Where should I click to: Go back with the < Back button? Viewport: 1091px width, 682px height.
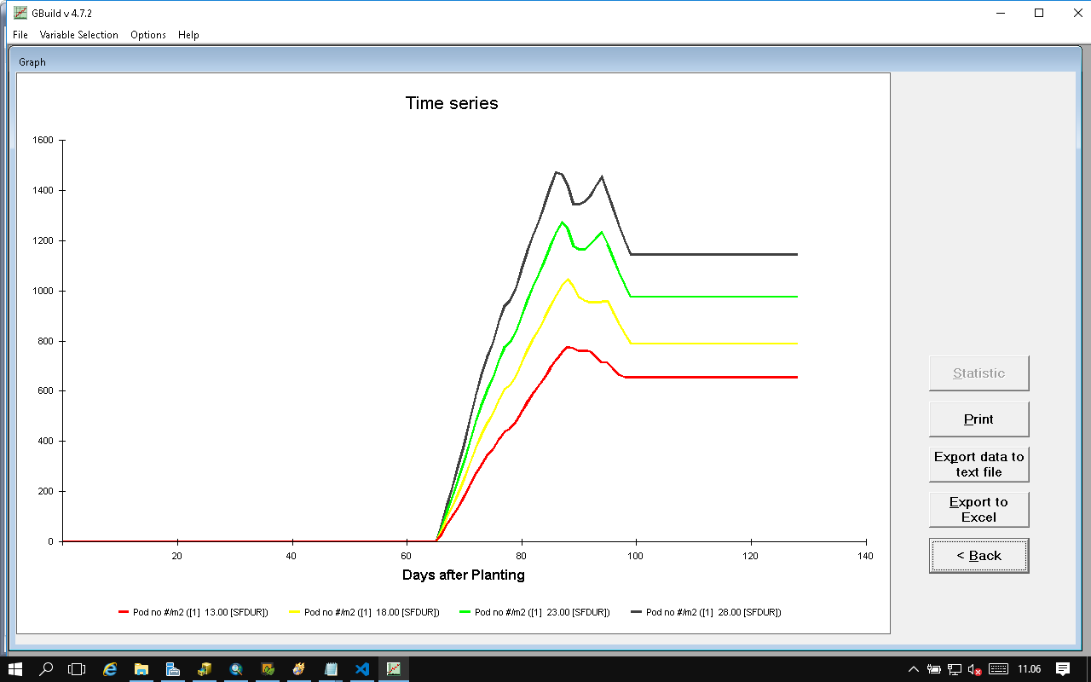[978, 556]
